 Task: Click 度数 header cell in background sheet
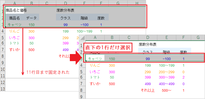click(101, 18)
